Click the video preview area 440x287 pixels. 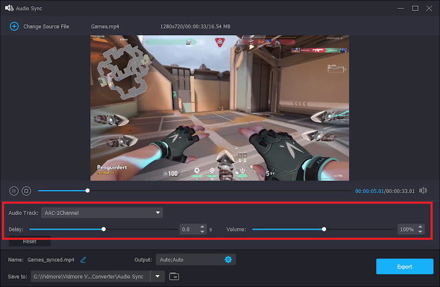pos(219,108)
